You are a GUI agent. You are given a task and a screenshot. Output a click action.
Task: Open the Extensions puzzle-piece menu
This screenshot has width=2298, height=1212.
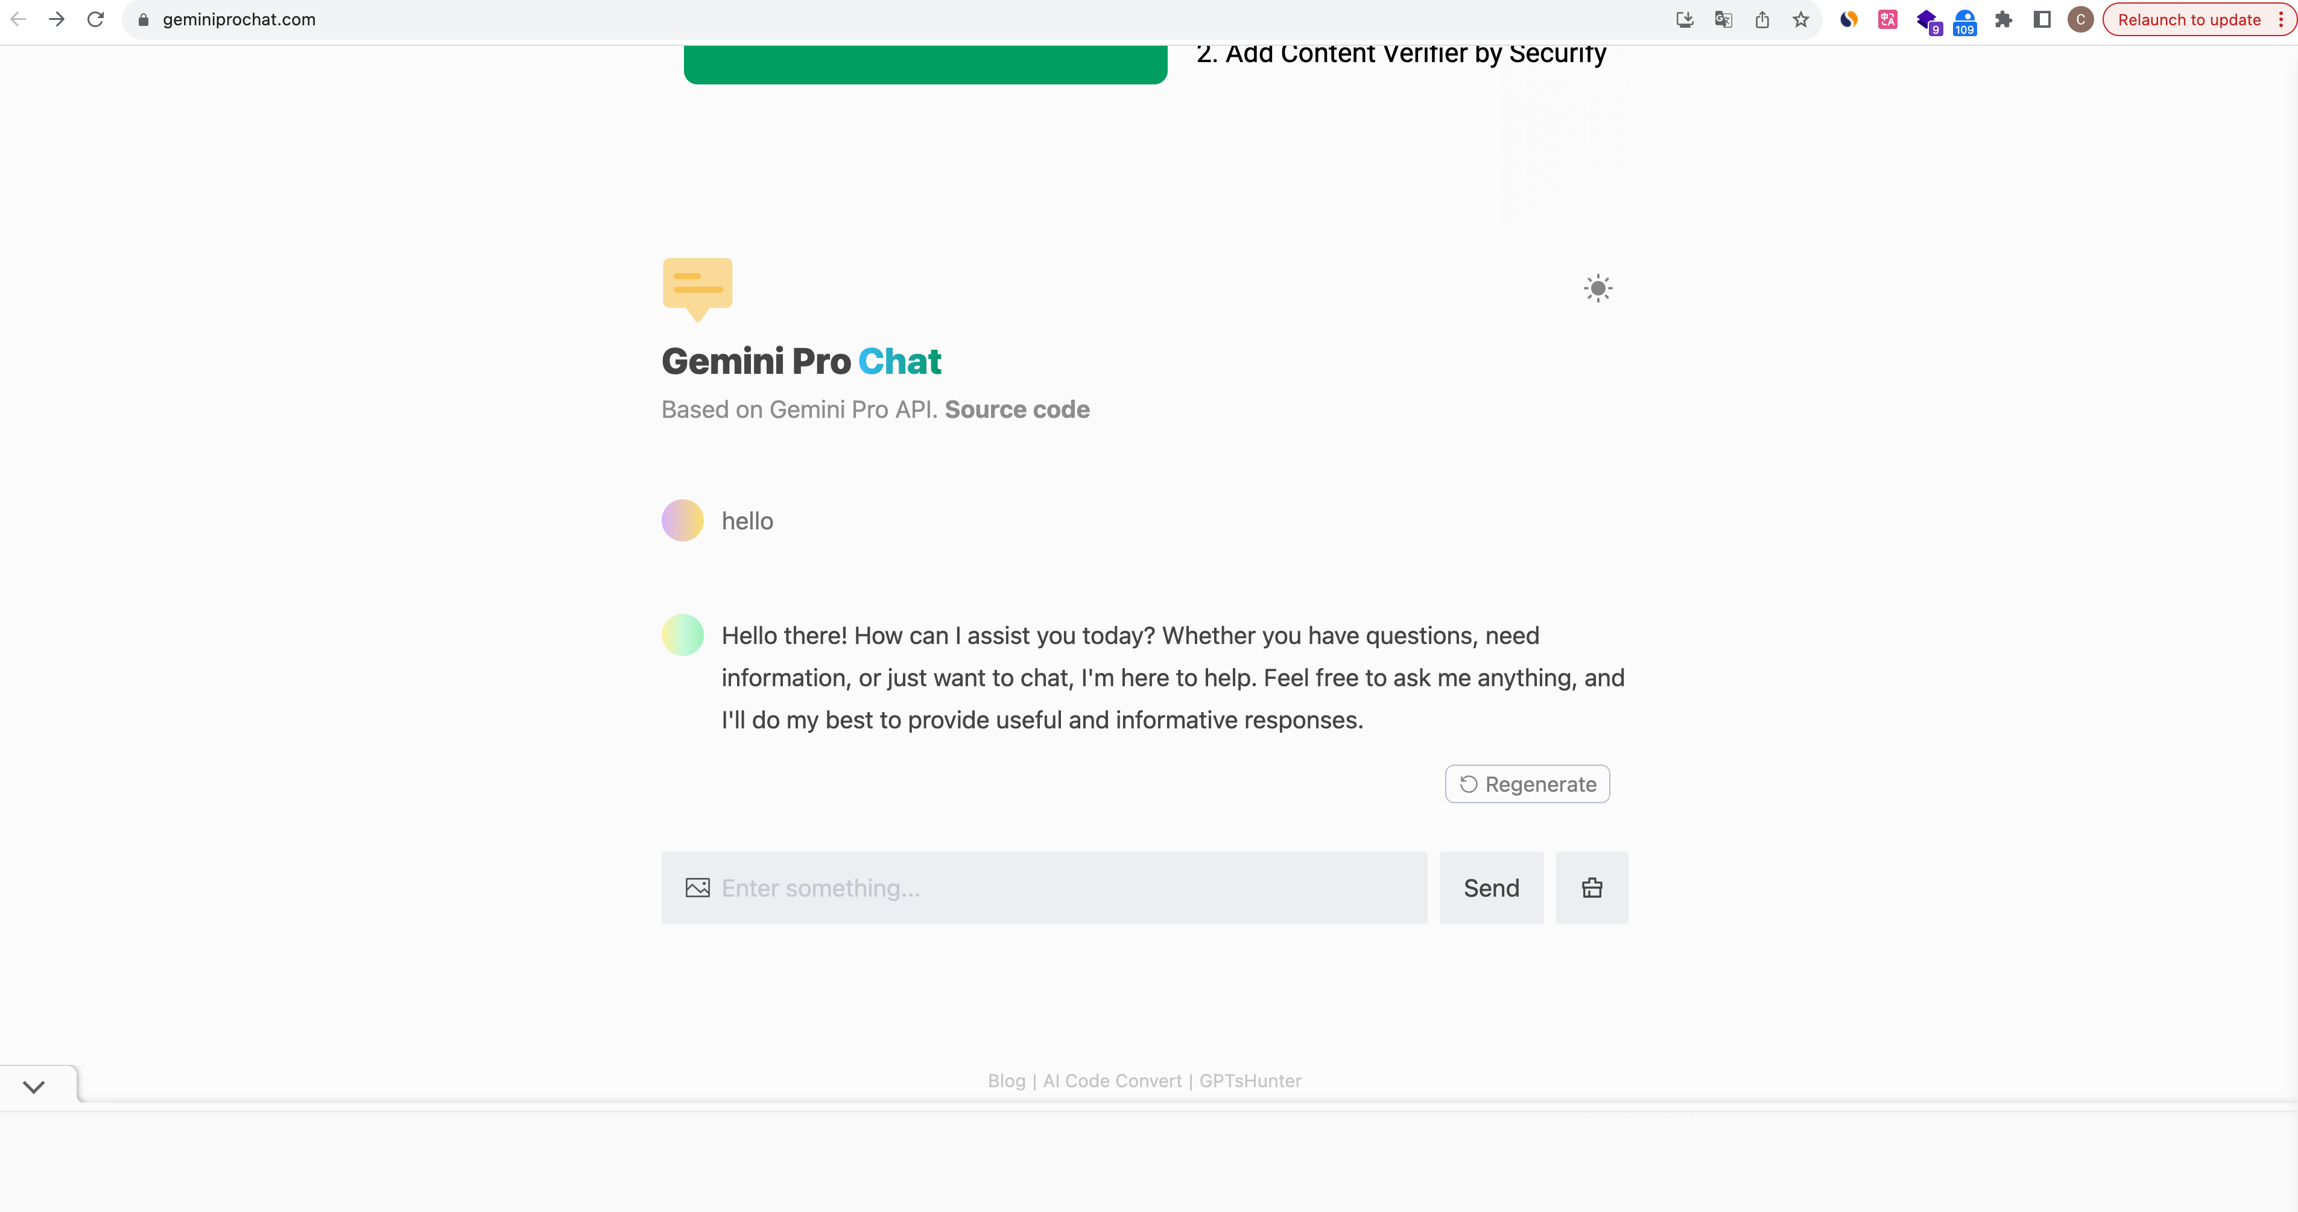[x=2004, y=20]
